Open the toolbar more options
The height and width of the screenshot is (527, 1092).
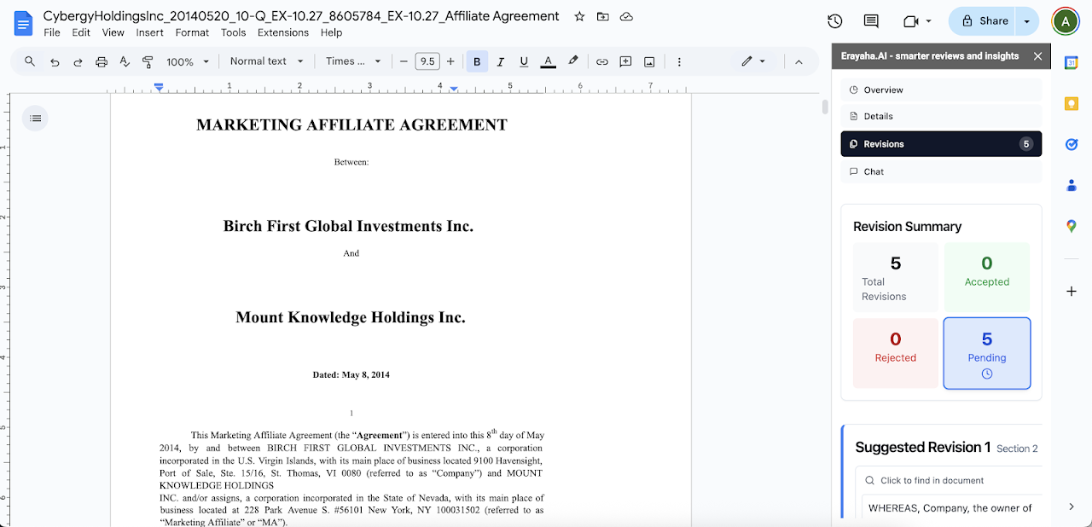(x=679, y=61)
